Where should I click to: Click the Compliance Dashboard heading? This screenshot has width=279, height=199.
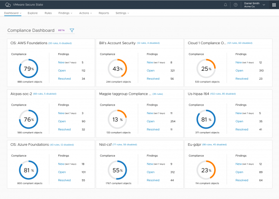[x=31, y=30]
